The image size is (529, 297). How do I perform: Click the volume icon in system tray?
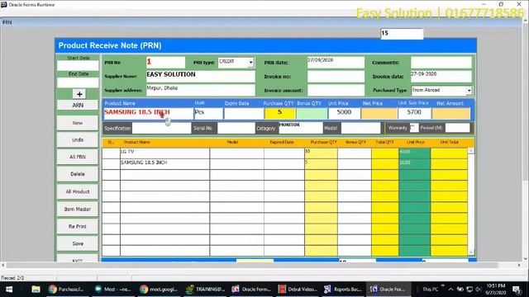pyautogui.click(x=479, y=290)
